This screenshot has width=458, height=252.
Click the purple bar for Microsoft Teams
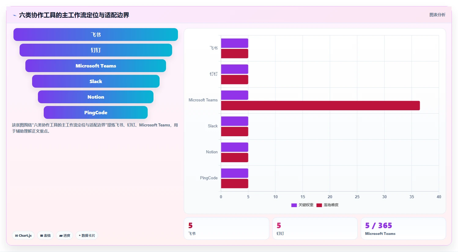point(235,95)
